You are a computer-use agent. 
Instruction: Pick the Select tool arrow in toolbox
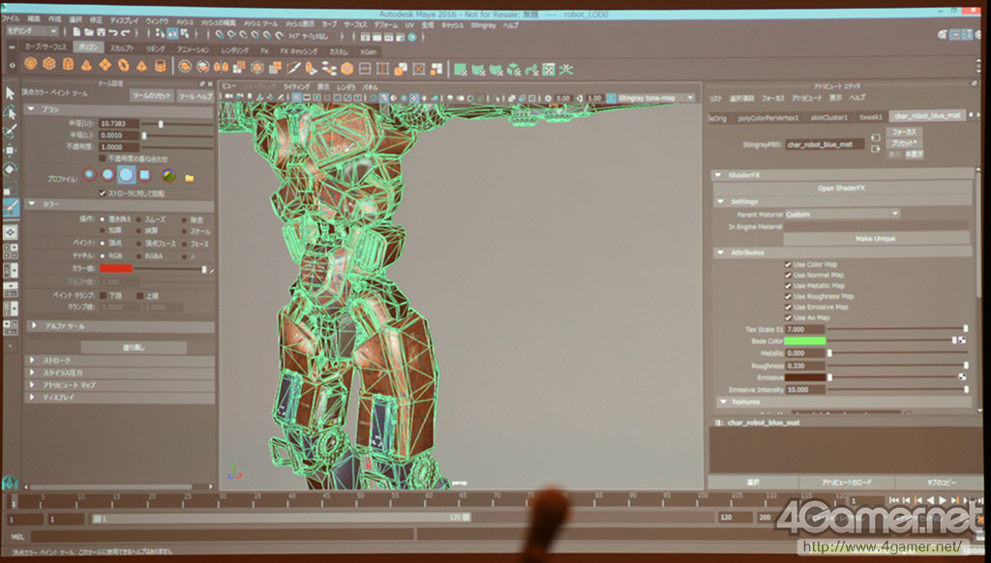[10, 94]
